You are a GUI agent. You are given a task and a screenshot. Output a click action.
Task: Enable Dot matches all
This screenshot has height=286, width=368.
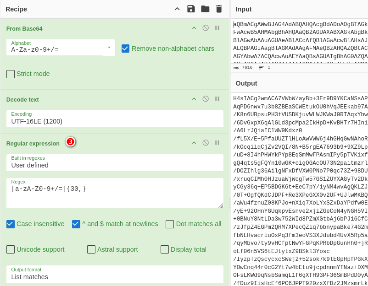tap(170, 224)
